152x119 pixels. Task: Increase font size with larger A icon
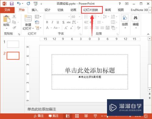66,28
